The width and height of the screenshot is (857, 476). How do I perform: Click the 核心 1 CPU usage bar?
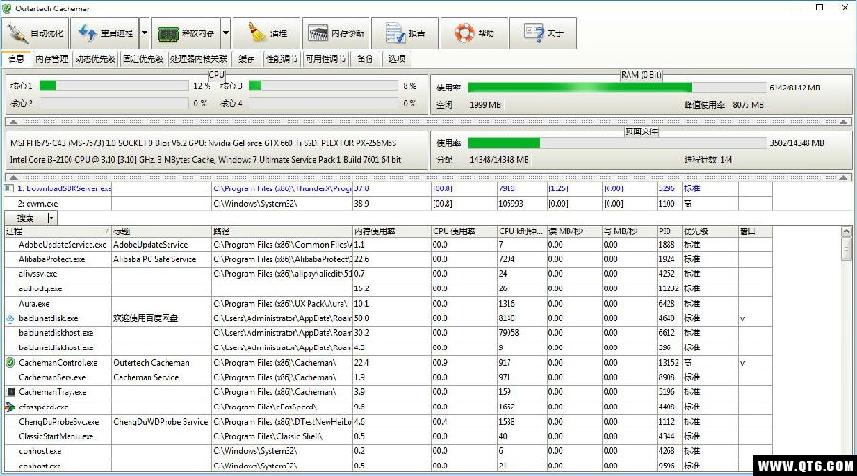113,86
